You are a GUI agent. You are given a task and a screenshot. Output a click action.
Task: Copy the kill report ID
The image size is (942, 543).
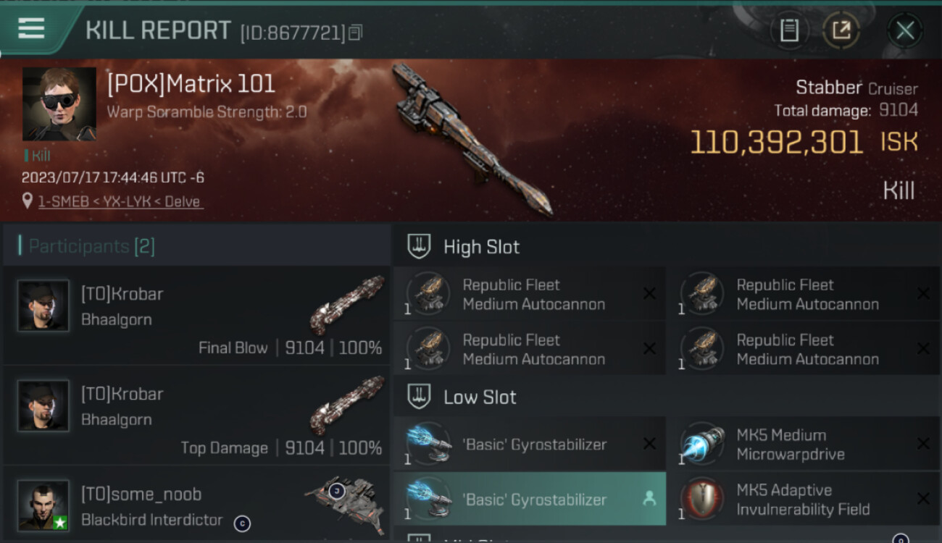point(355,33)
